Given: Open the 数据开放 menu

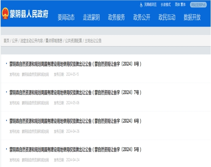Looking at the screenshot, I should click(x=192, y=17).
